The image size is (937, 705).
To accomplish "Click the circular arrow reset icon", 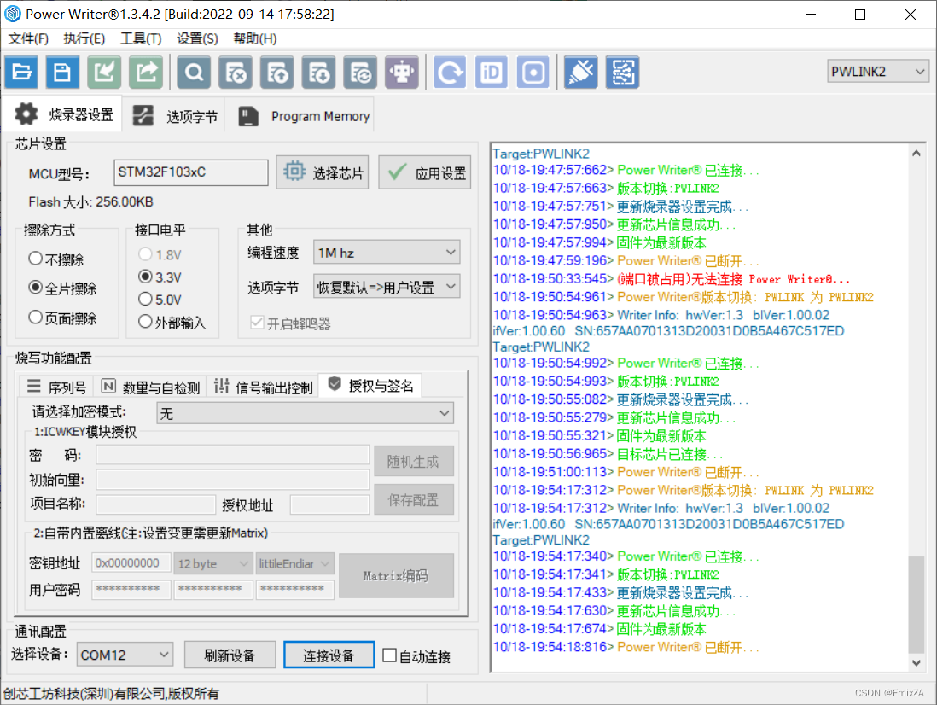I will (450, 73).
